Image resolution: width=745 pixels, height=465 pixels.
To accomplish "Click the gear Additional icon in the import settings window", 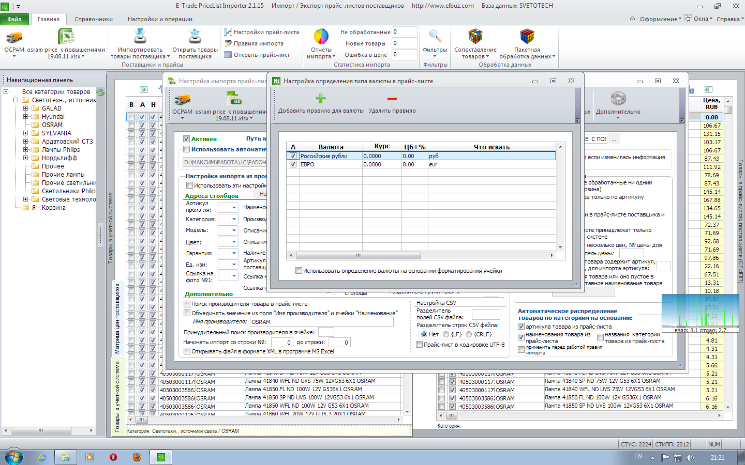I will (x=618, y=98).
